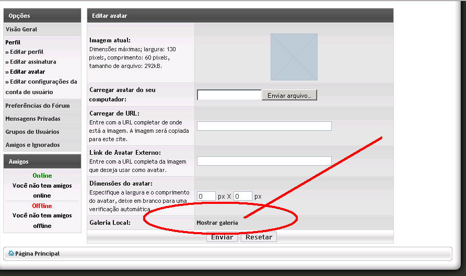Open Preferências do Fórum section
The image size is (466, 276).
[x=37, y=106]
